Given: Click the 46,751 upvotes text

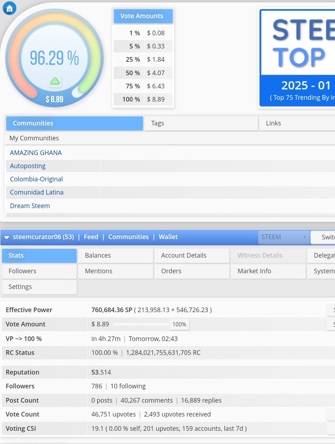Looking at the screenshot, I should (114, 414).
